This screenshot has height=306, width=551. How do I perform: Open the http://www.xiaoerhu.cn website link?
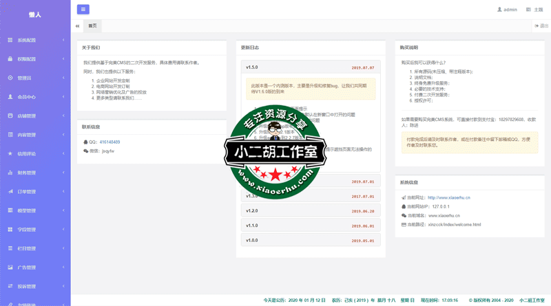click(x=448, y=197)
